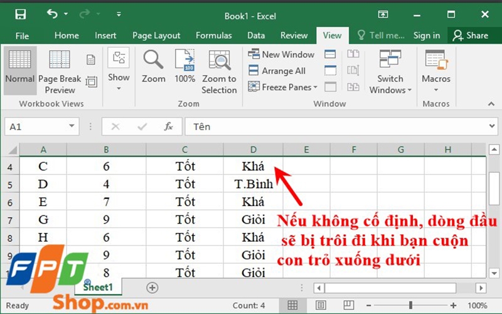Undo the last action
This screenshot has width=502, height=314.
[x=52, y=14]
